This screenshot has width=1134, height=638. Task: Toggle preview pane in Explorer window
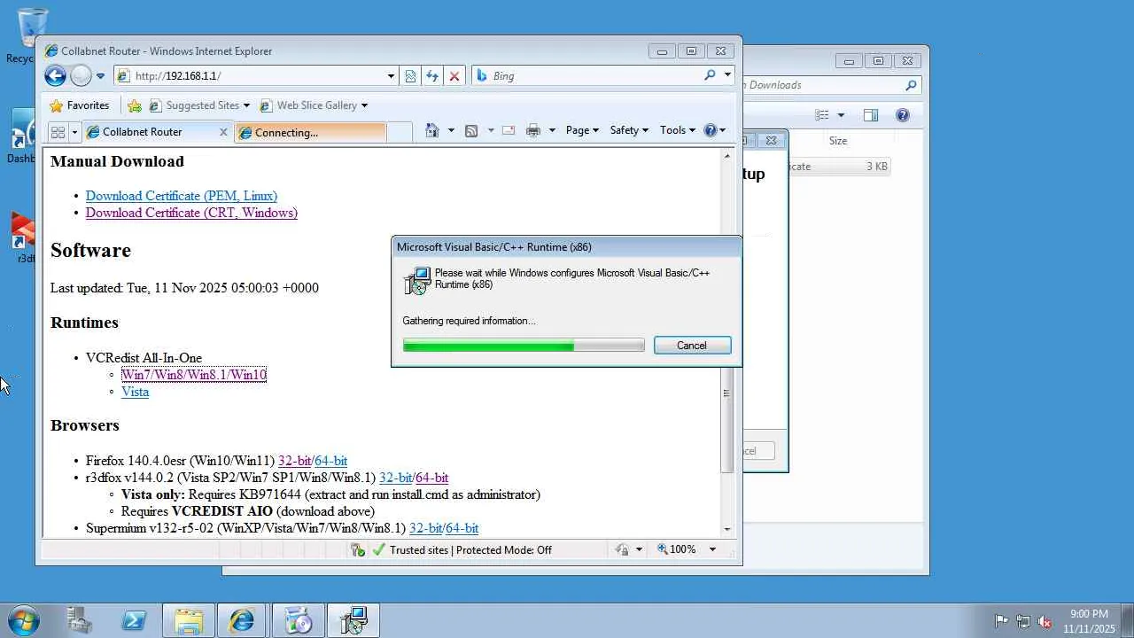(871, 115)
